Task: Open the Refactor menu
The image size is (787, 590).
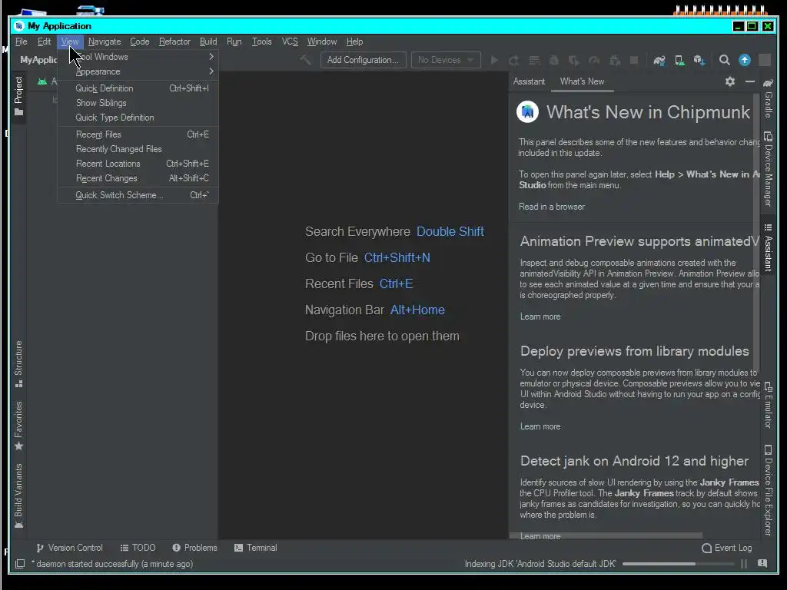Action: [x=174, y=41]
